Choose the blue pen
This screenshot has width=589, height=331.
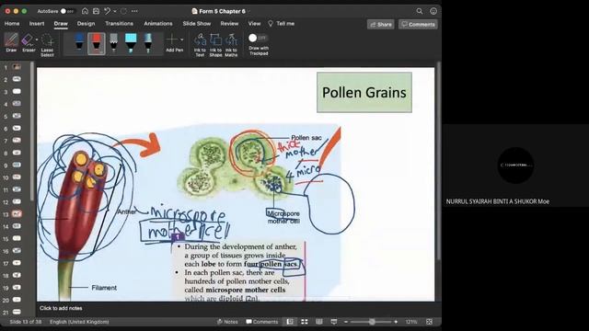pos(79,42)
